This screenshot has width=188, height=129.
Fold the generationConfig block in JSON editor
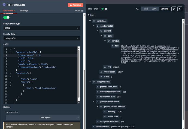[x=11, y=53]
